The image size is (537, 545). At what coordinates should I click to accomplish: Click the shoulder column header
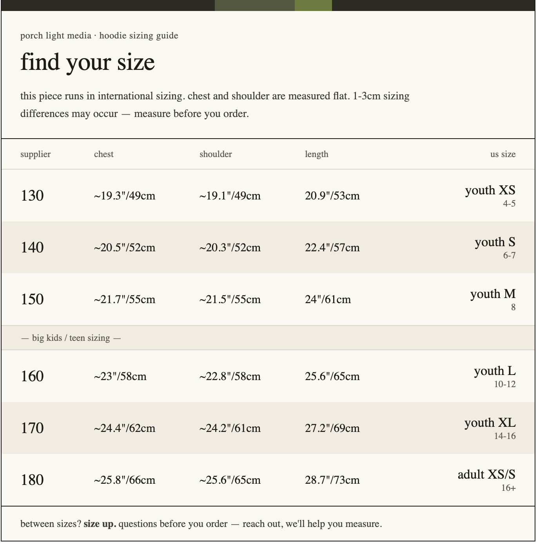(216, 154)
